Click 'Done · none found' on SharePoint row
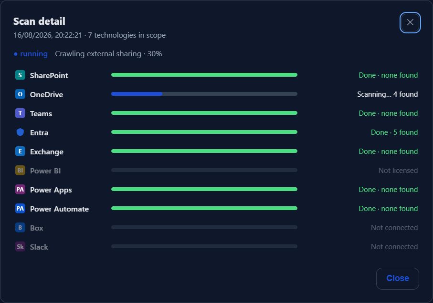 (388, 75)
